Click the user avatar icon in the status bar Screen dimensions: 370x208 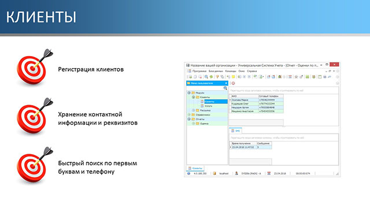click(236, 173)
